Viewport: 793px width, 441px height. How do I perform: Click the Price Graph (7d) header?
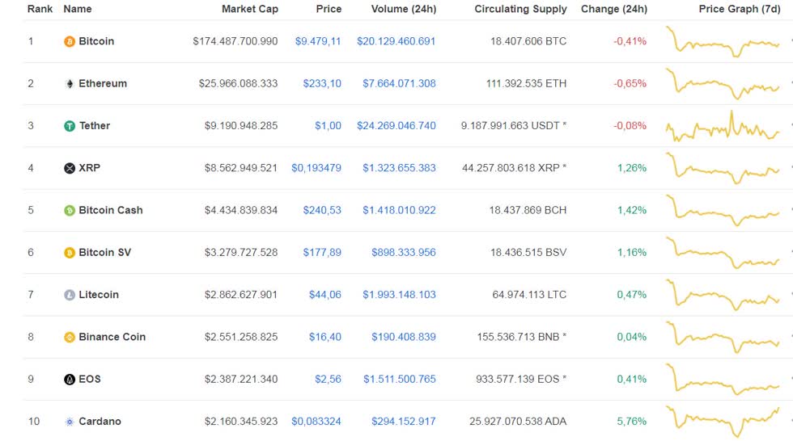click(x=740, y=9)
